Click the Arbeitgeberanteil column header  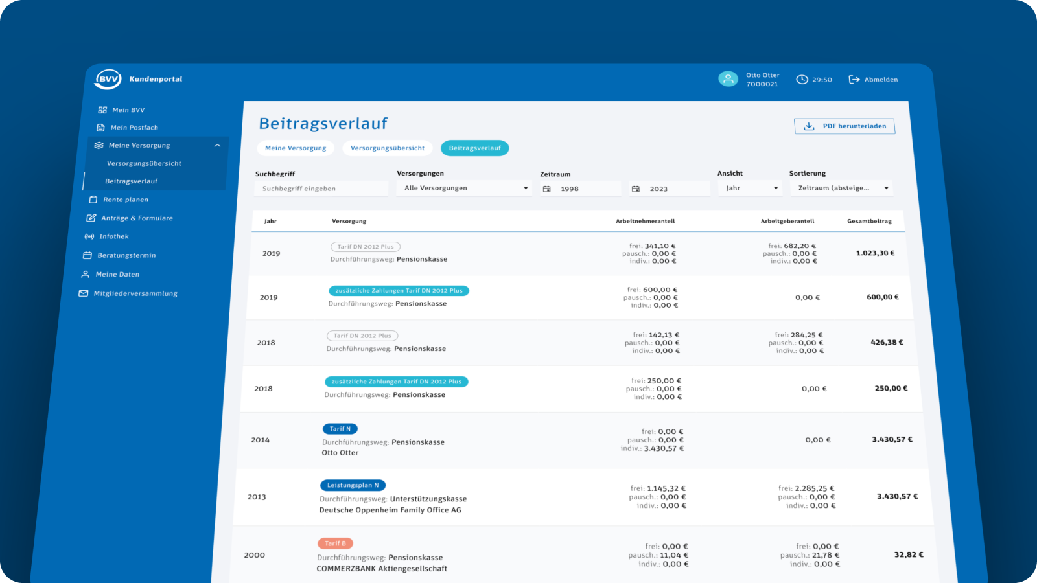tap(787, 222)
